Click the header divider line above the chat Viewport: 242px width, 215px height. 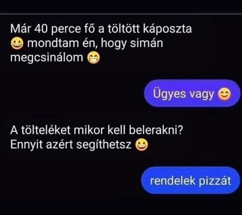click(x=121, y=14)
